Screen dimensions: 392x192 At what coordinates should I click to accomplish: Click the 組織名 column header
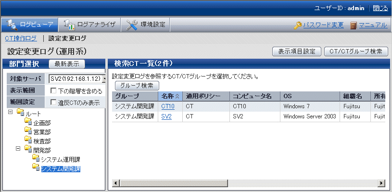(x=355, y=96)
